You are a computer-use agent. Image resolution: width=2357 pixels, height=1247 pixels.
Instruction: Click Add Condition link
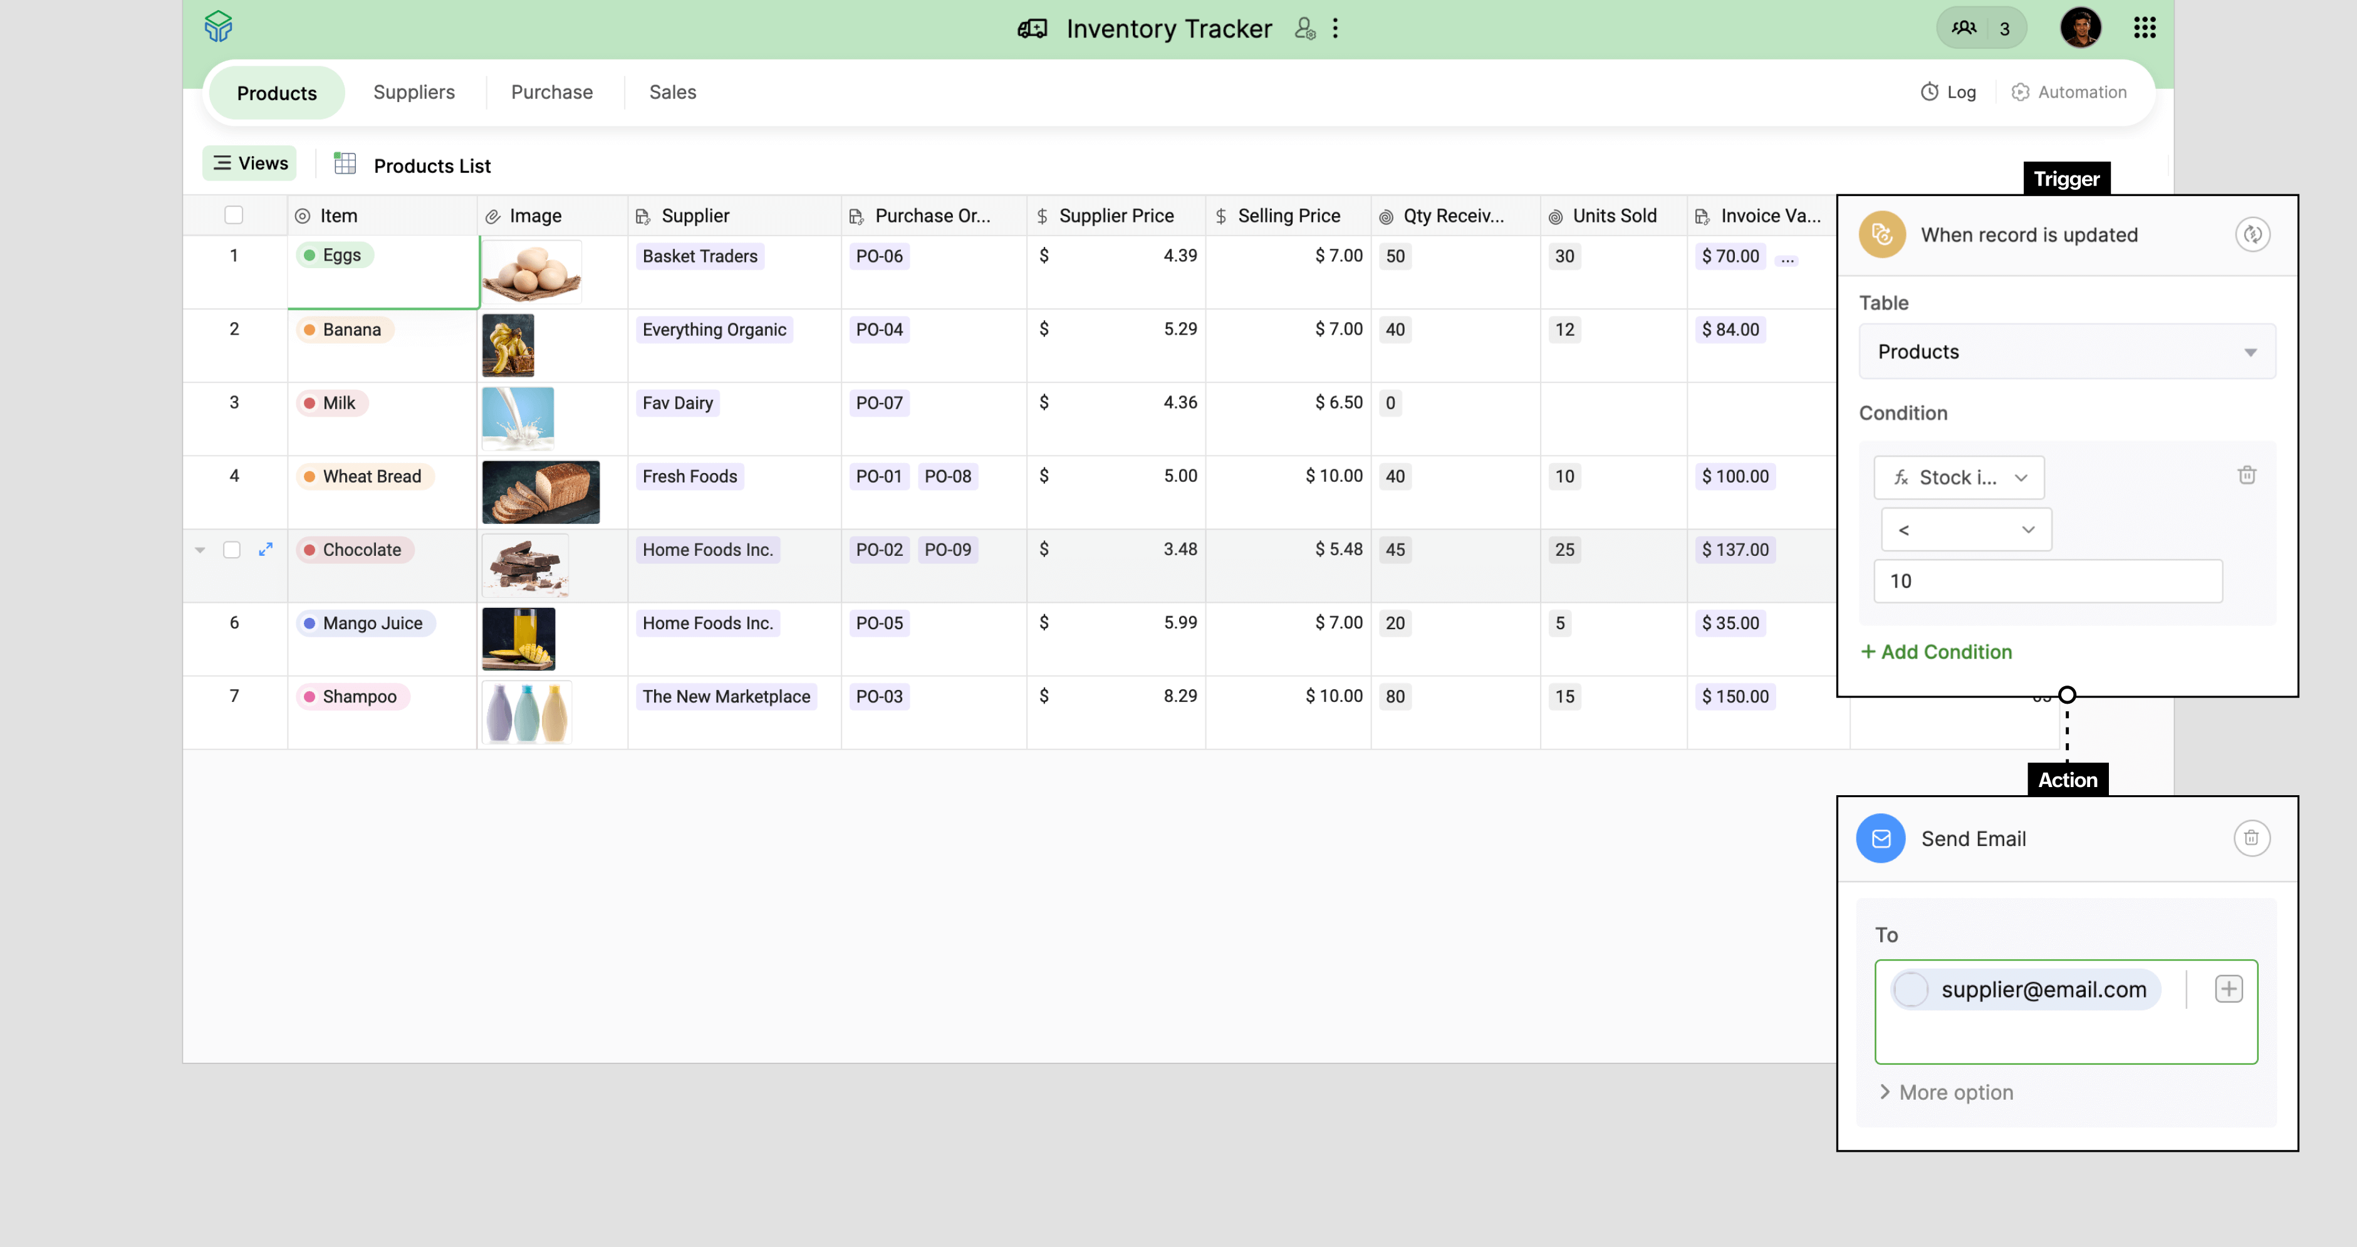tap(1936, 652)
